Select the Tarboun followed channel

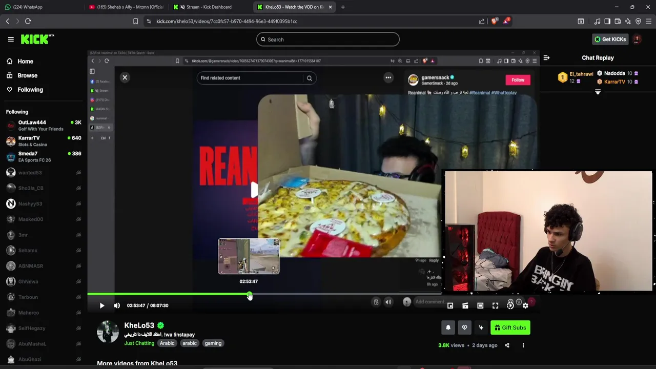point(44,297)
